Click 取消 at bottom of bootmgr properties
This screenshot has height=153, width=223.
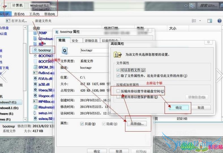(119, 151)
